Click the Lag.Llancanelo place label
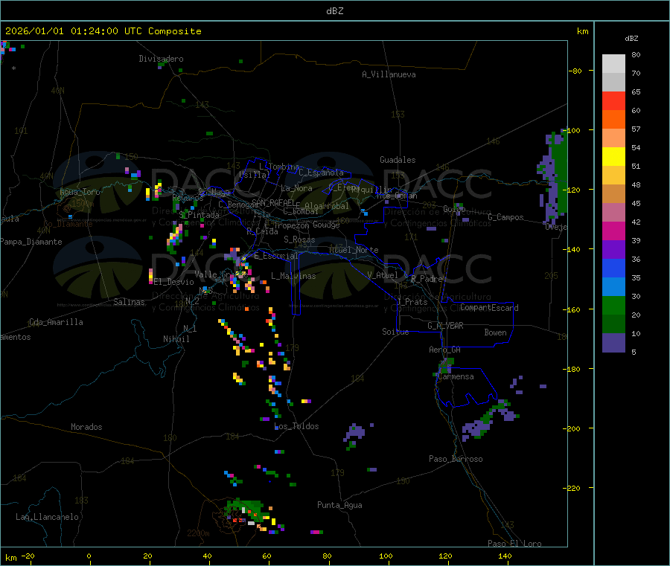 click(x=47, y=517)
